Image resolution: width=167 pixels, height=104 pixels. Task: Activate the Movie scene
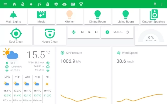(41, 16)
